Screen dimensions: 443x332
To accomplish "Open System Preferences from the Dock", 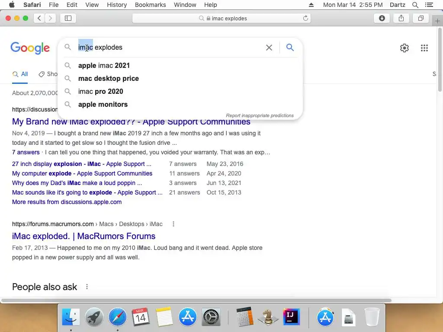I will (x=211, y=317).
